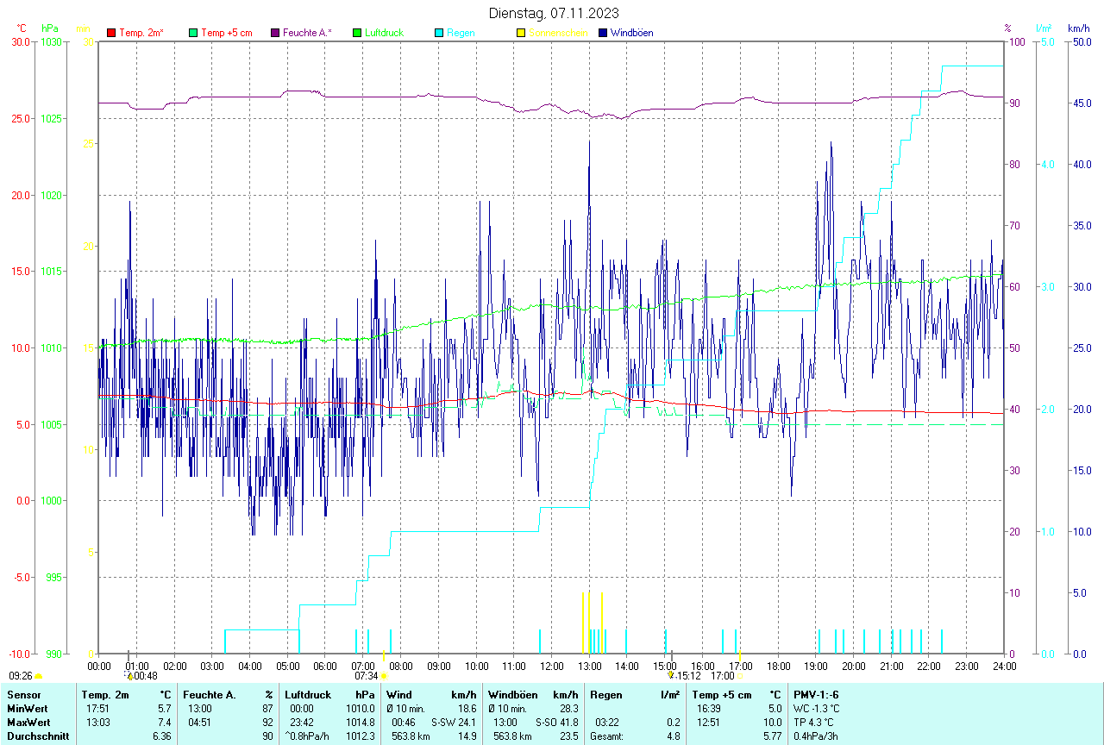Click the MinWert row label

point(28,708)
